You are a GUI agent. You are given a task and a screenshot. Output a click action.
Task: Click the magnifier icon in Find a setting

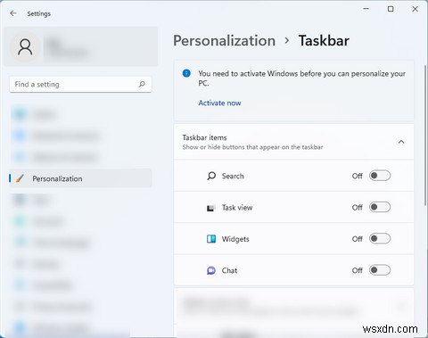click(x=142, y=84)
